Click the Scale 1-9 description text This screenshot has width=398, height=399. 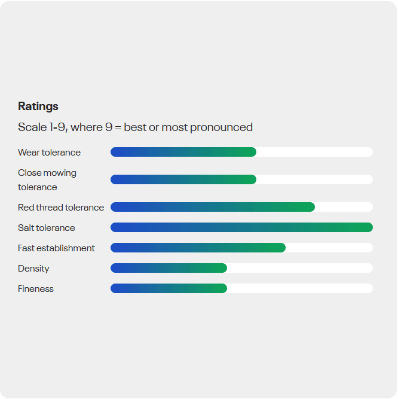click(x=135, y=127)
